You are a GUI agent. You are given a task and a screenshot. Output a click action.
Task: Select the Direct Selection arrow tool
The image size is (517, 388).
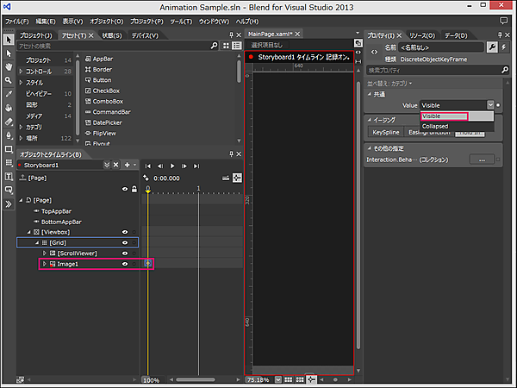[x=9, y=52]
